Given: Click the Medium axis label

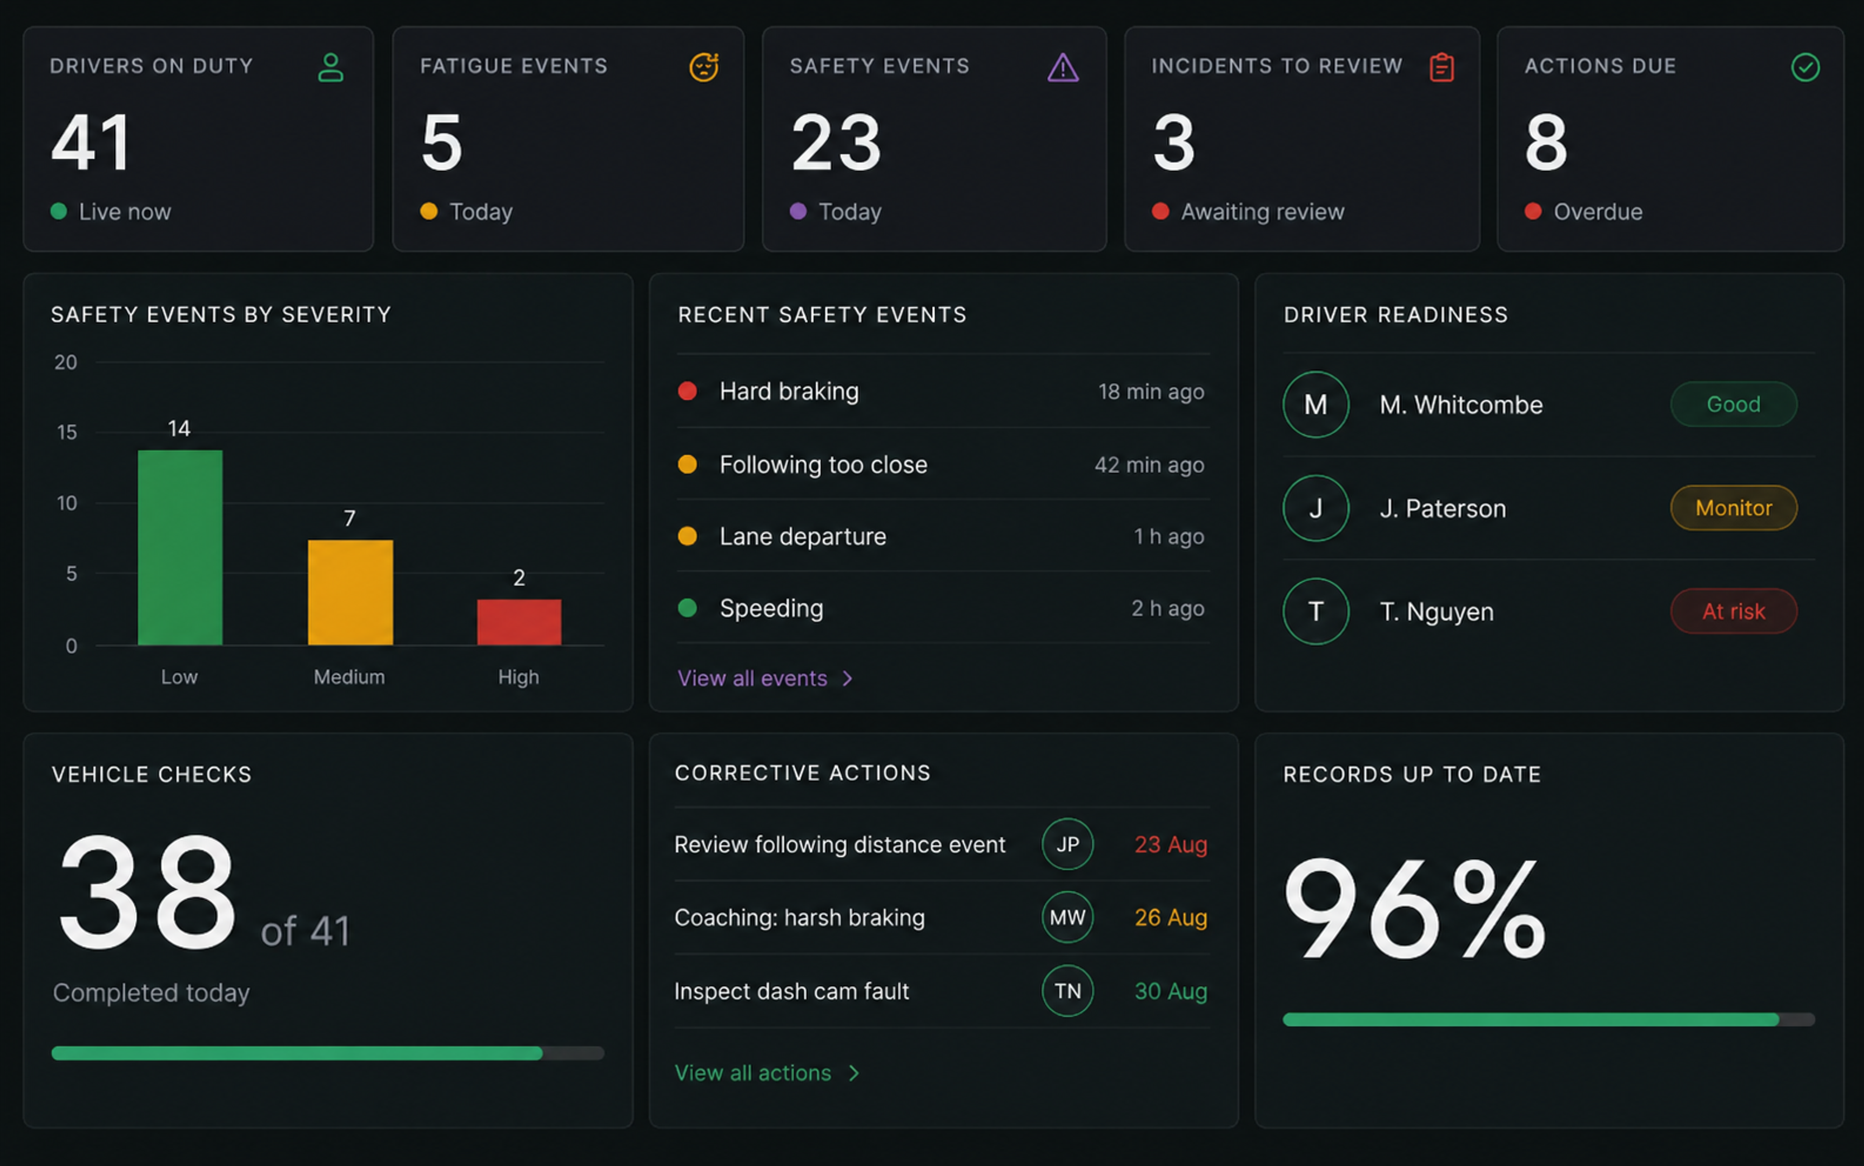Looking at the screenshot, I should [349, 677].
